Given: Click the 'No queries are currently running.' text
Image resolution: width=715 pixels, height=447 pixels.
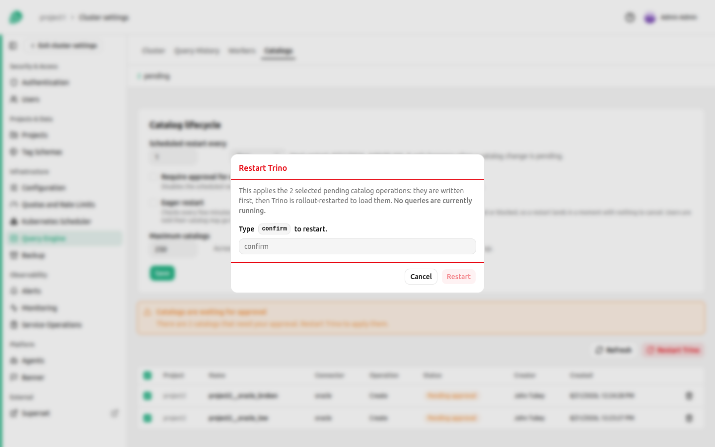Looking at the screenshot, I should [356, 206].
